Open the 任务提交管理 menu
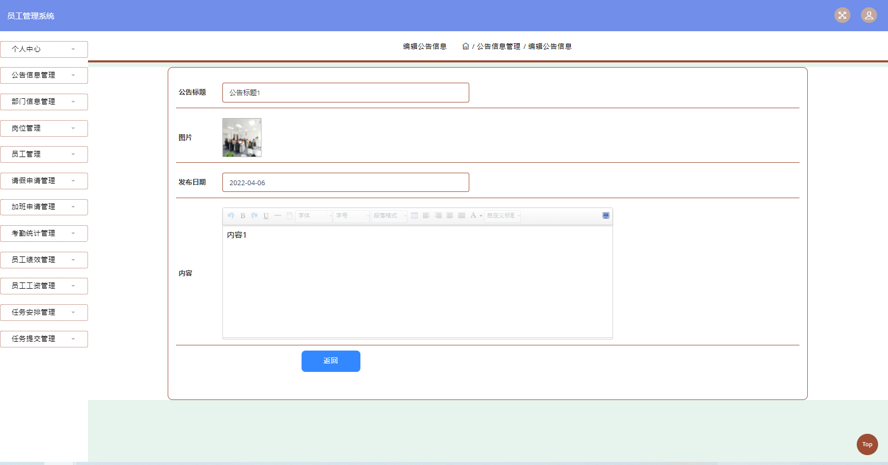Image resolution: width=888 pixels, height=465 pixels. [x=44, y=339]
